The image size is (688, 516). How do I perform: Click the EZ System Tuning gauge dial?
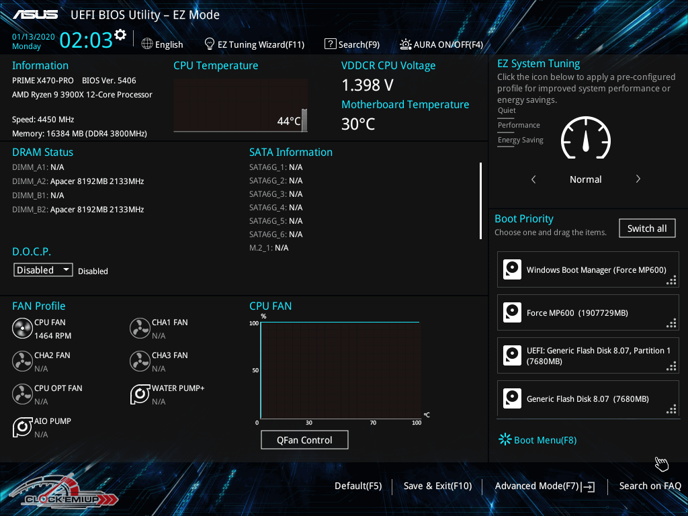[585, 139]
